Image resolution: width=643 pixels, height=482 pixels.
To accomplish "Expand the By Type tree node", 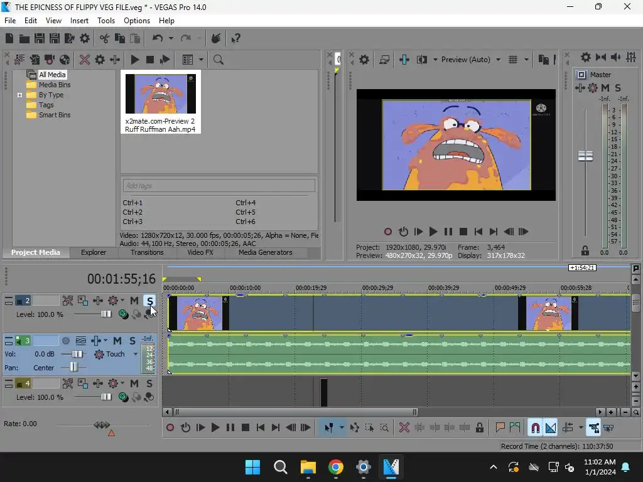I will (x=19, y=95).
